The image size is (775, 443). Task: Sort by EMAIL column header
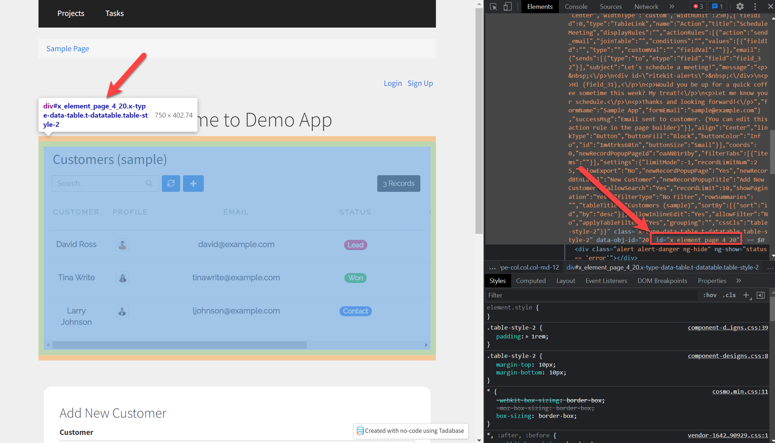(x=236, y=212)
